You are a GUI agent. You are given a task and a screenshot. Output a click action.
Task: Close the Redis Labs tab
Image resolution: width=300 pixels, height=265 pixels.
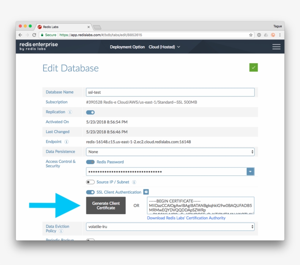[x=89, y=27]
